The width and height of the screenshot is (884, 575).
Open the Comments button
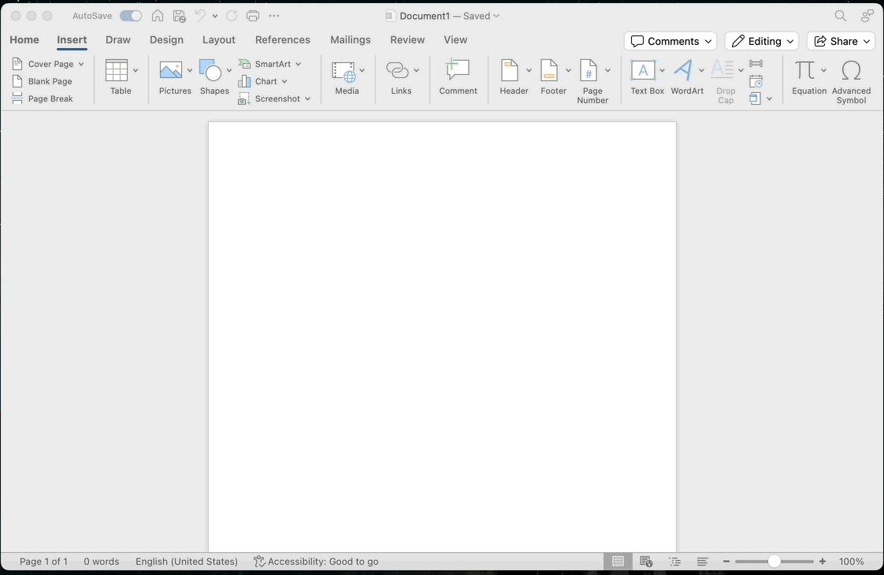point(670,41)
